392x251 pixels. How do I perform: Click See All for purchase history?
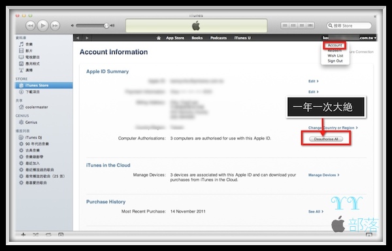click(x=316, y=212)
